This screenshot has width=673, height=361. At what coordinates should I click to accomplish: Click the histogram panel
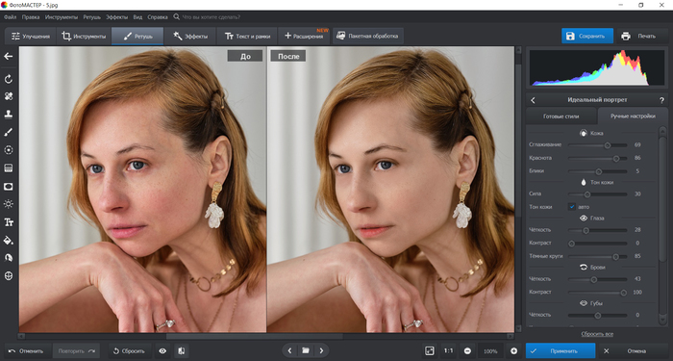(597, 67)
